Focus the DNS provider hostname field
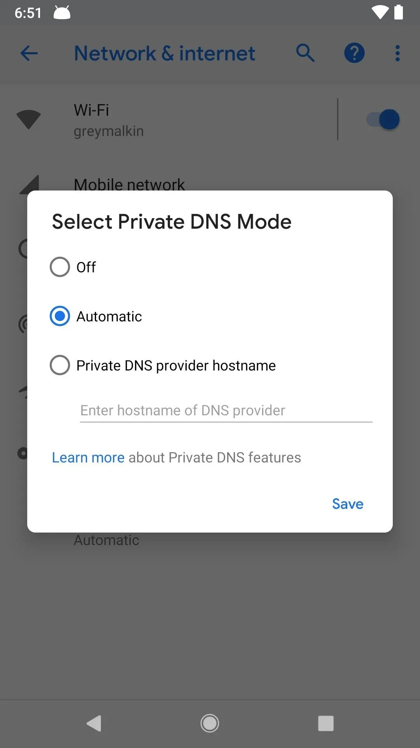This screenshot has height=748, width=420. click(226, 411)
